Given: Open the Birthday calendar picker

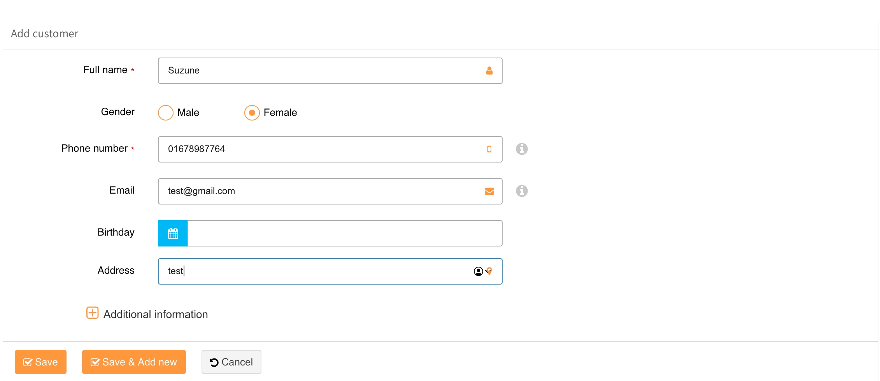Looking at the screenshot, I should pos(173,233).
